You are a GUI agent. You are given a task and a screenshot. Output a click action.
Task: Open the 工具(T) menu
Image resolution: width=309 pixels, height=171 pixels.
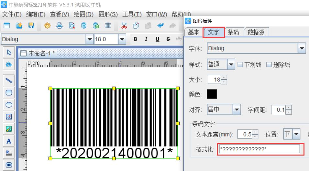pyautogui.click(x=132, y=14)
